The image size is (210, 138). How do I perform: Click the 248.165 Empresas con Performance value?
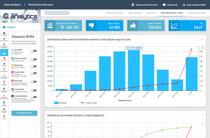pyautogui.click(x=72, y=27)
